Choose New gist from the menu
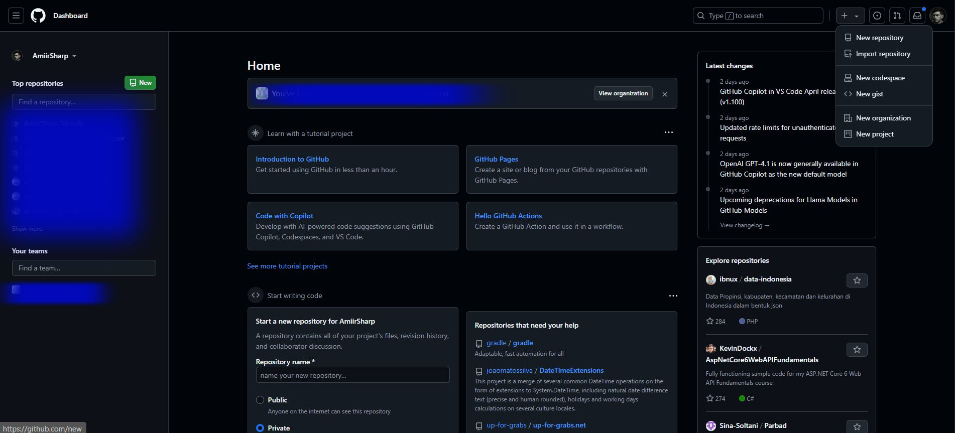Screen dimensions: 955x433 pos(884,94)
